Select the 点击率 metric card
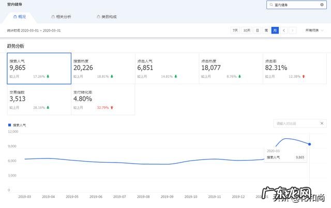Viewport: 331px width, 208px height. click(295, 69)
